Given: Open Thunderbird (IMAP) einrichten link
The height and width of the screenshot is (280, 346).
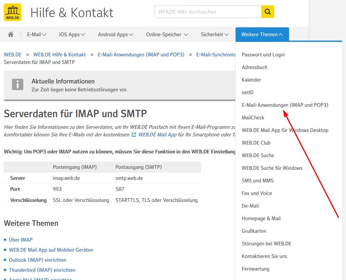Looking at the screenshot, I should [x=42, y=270].
